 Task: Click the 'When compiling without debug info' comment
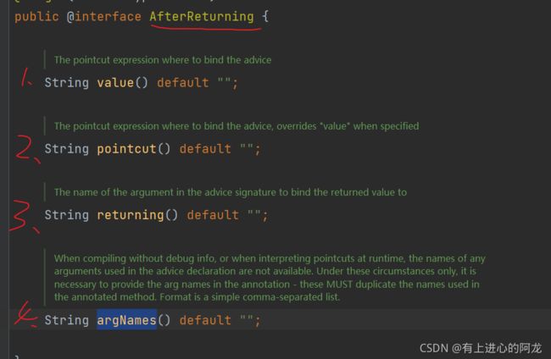point(270,278)
